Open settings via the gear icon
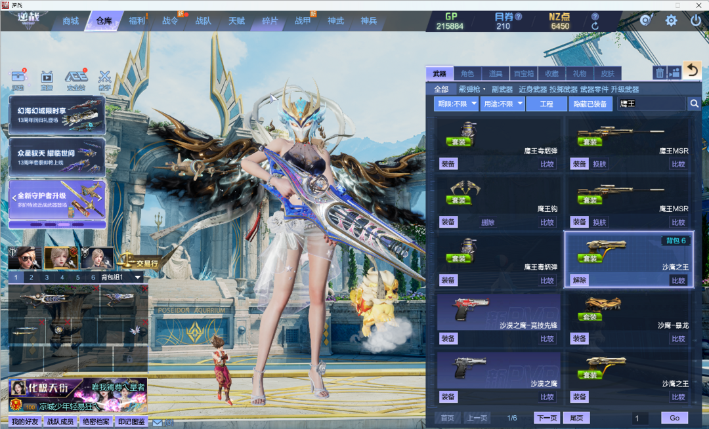 [671, 20]
